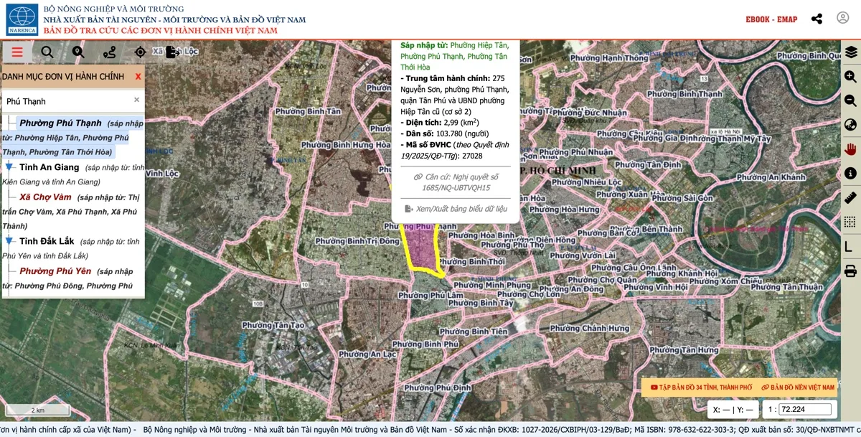Pick the ruler measurement tool
The height and width of the screenshot is (437, 861).
coord(851,197)
